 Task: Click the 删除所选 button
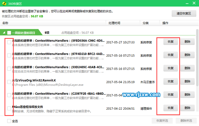186,121
